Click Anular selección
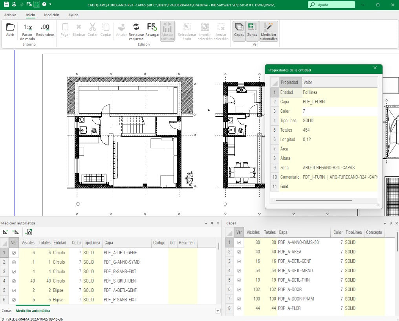This screenshot has height=321, width=399. point(221,31)
